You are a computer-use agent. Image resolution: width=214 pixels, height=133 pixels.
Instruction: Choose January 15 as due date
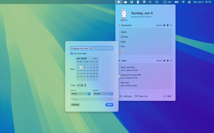pyautogui.click(x=91, y=70)
